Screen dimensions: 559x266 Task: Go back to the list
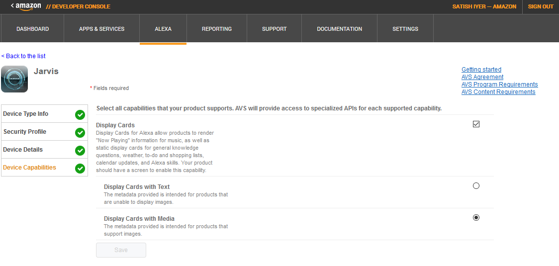(x=23, y=56)
